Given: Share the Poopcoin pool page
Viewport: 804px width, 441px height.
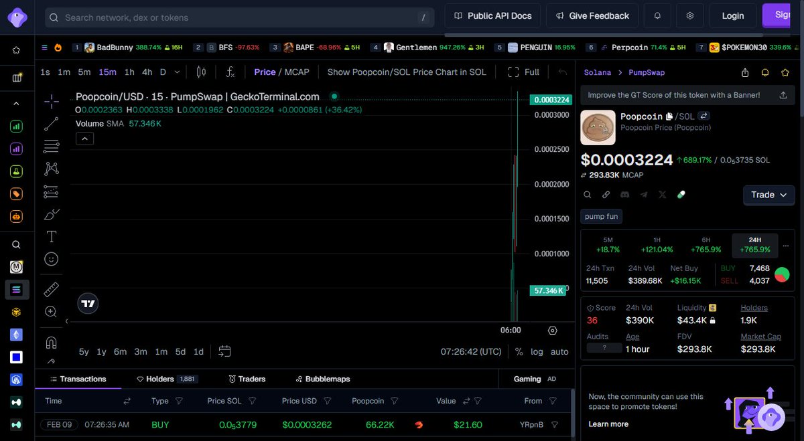Looking at the screenshot, I should [745, 72].
